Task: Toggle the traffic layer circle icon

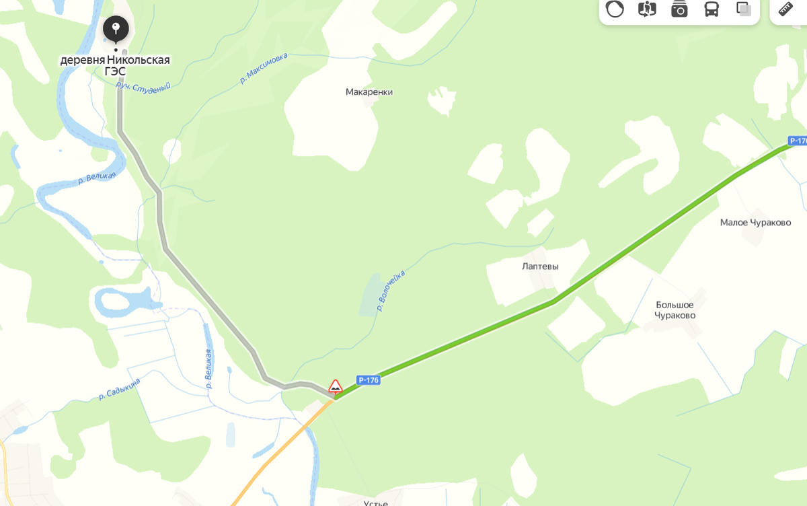Action: coord(615,9)
